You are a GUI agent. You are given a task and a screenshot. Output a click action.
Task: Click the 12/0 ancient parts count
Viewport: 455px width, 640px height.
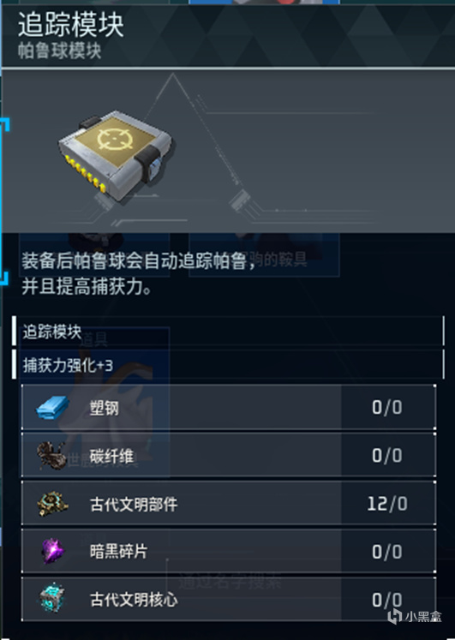(387, 504)
